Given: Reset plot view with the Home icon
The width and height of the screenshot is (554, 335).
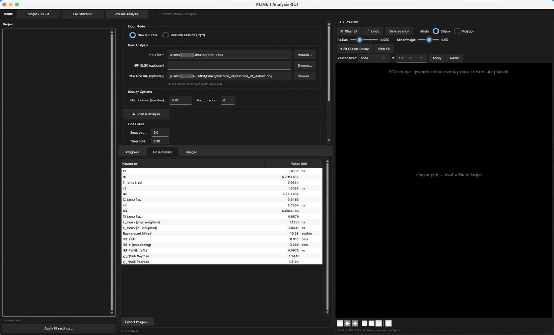Looking at the screenshot, I should coord(340,324).
